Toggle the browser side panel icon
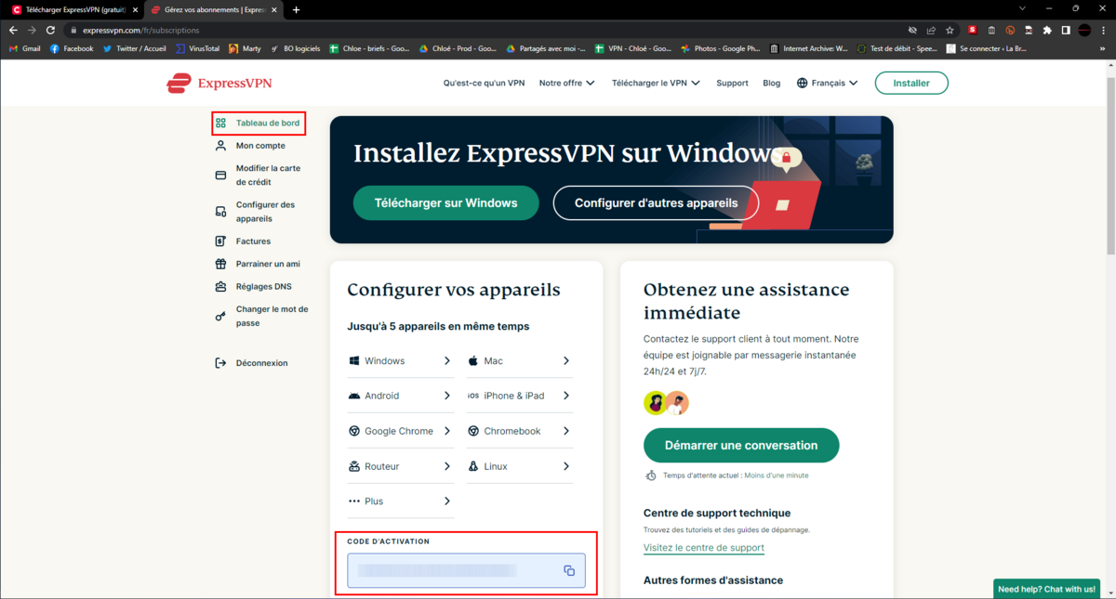 [1066, 30]
